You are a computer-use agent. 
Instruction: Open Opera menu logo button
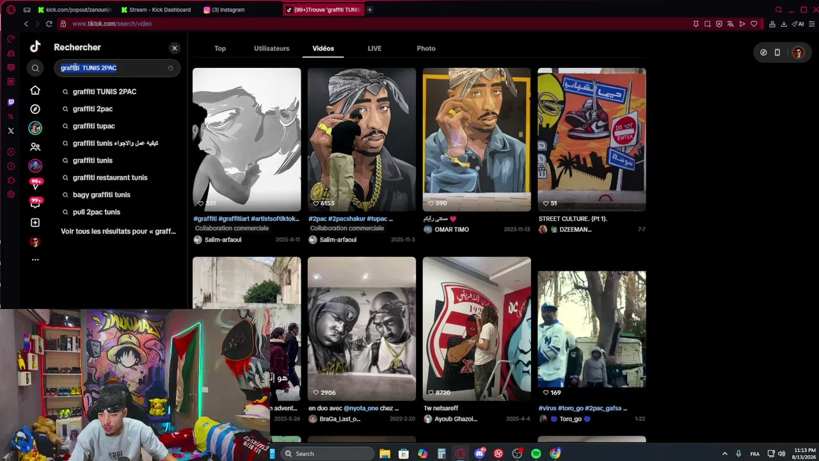(11, 10)
